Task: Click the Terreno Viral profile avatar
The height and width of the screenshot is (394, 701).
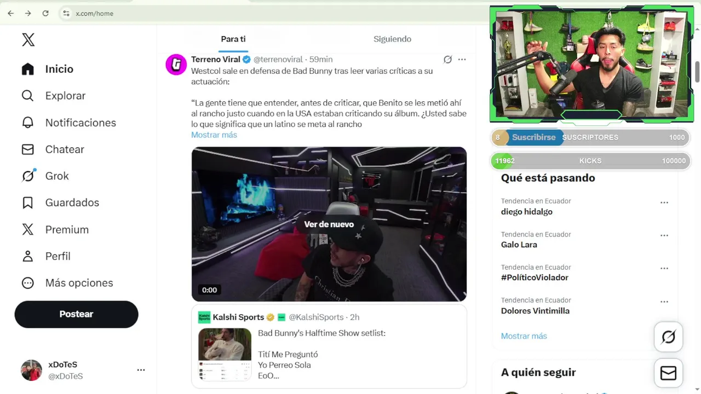Action: 176,65
